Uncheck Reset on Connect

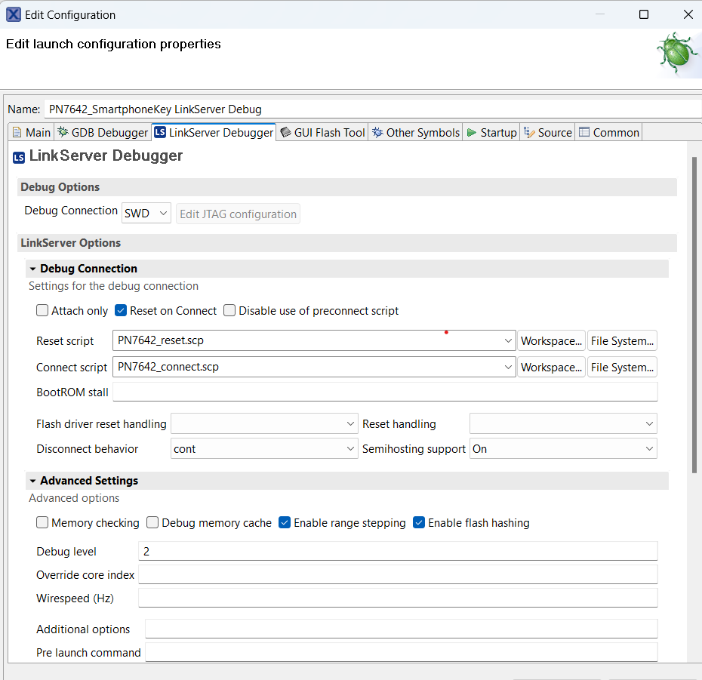(121, 310)
